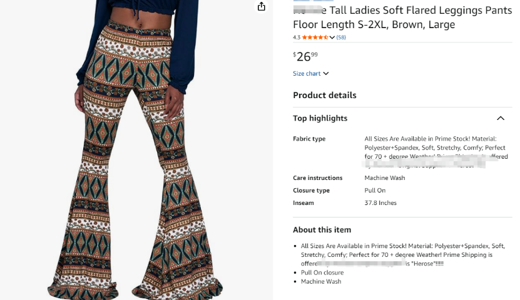Open the 58 customer reviews link
The height and width of the screenshot is (300, 520).
pos(341,37)
